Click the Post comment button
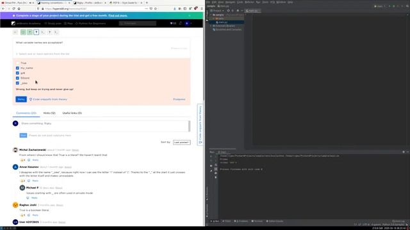The image size is (410, 230). pyautogui.click(x=23, y=135)
